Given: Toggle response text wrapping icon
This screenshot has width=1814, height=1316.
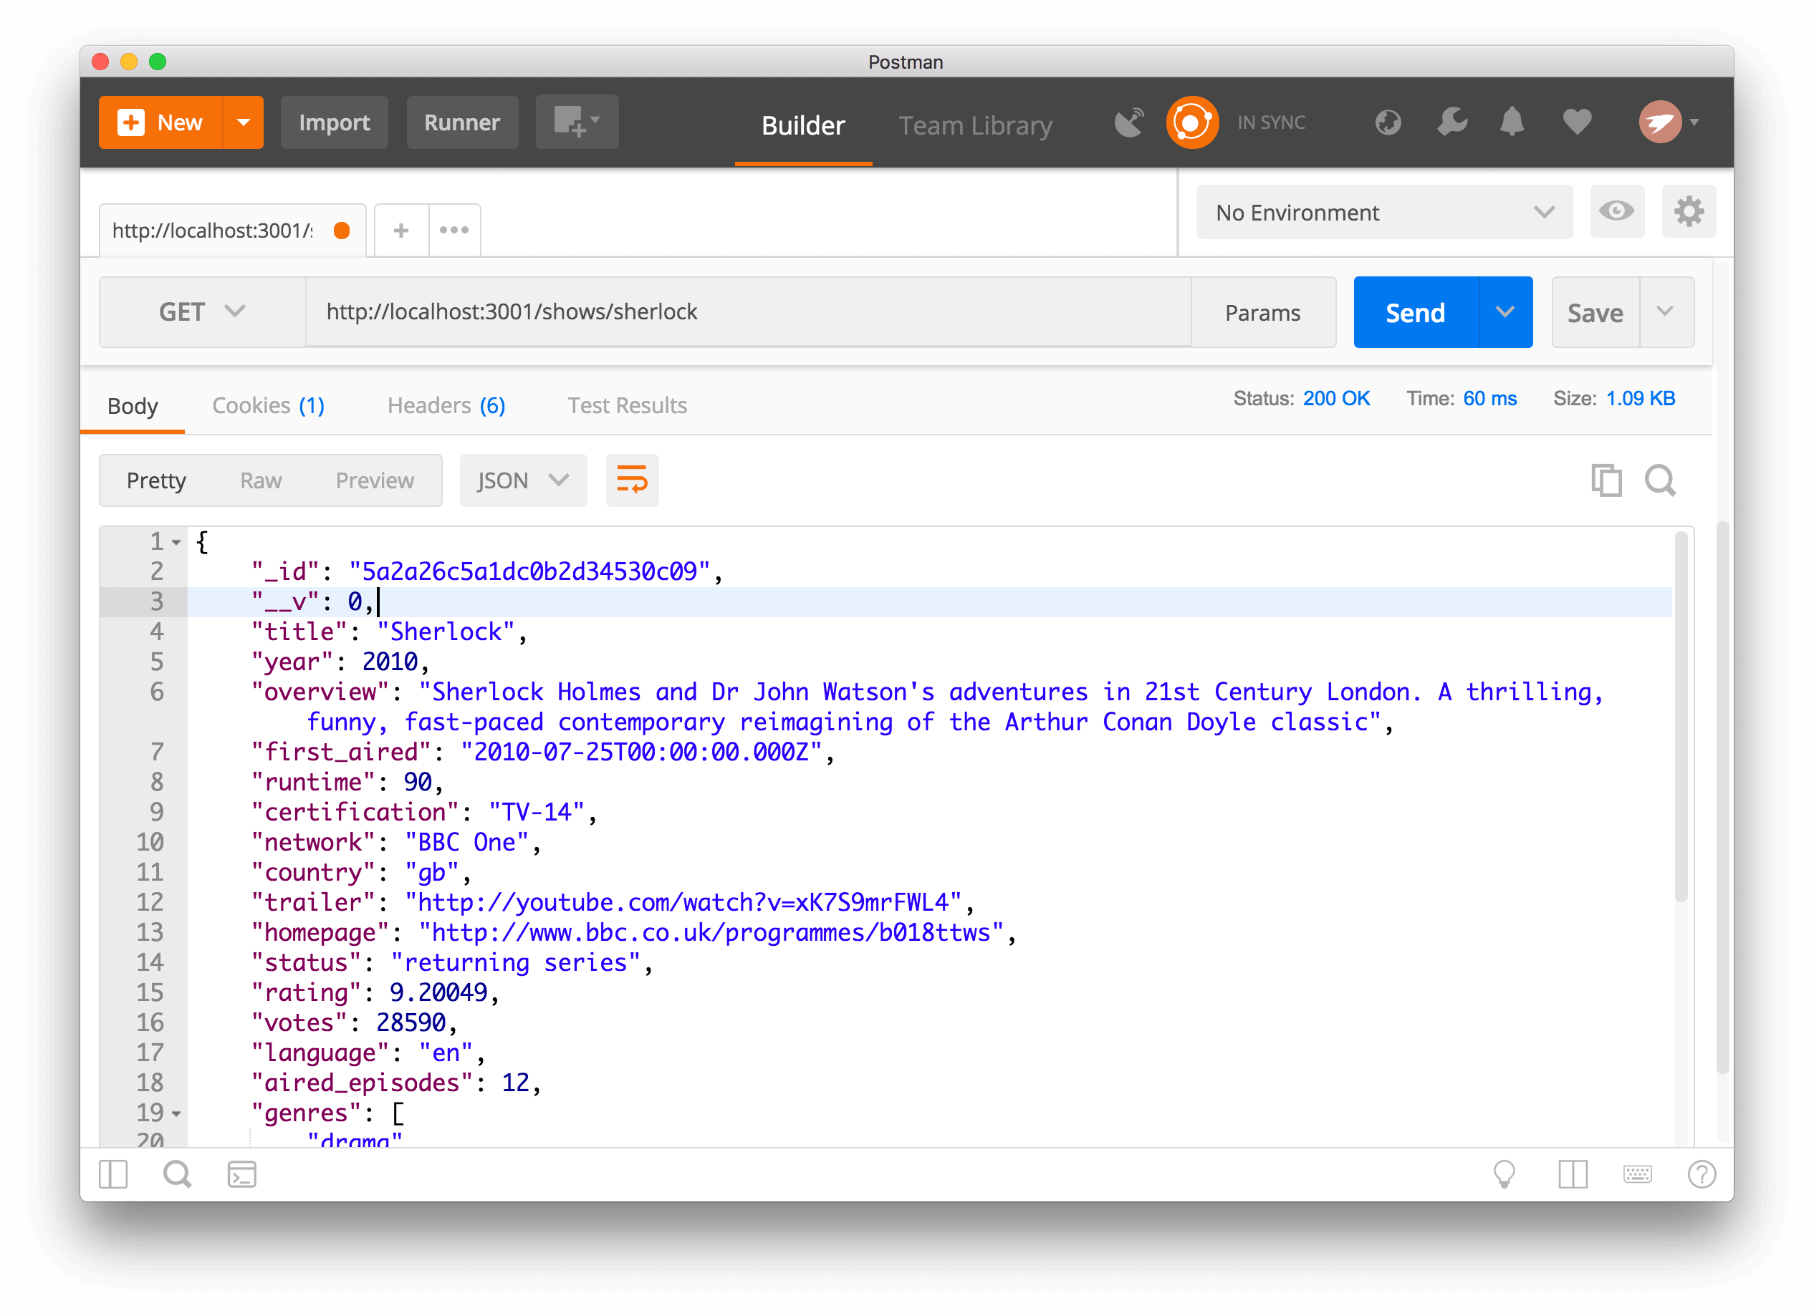Looking at the screenshot, I should 632,480.
